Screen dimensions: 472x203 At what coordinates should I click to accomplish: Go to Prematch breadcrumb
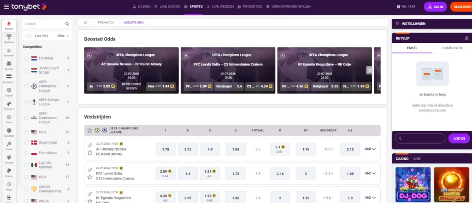click(x=106, y=23)
